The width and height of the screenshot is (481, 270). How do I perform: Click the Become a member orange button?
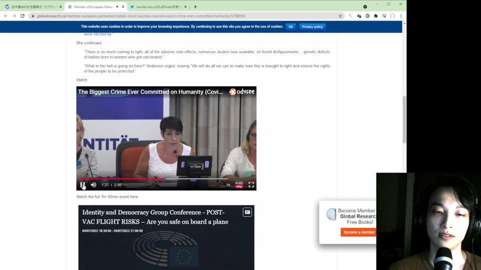tap(359, 232)
